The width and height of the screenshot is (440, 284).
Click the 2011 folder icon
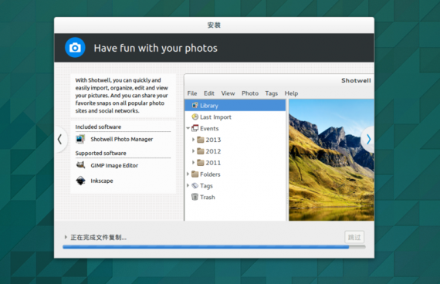201,163
